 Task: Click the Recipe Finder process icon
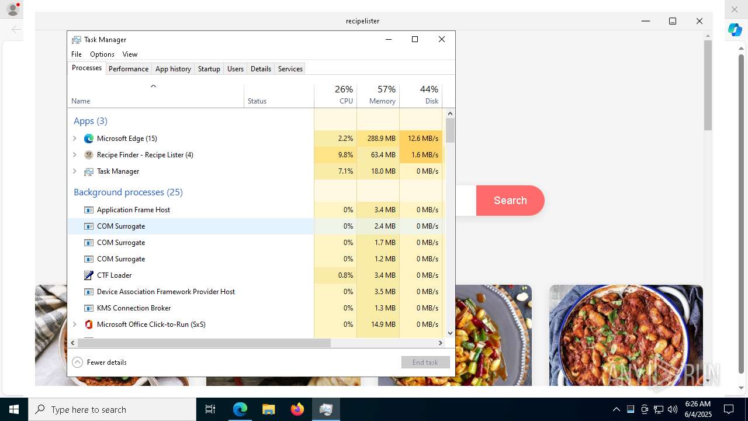[89, 155]
